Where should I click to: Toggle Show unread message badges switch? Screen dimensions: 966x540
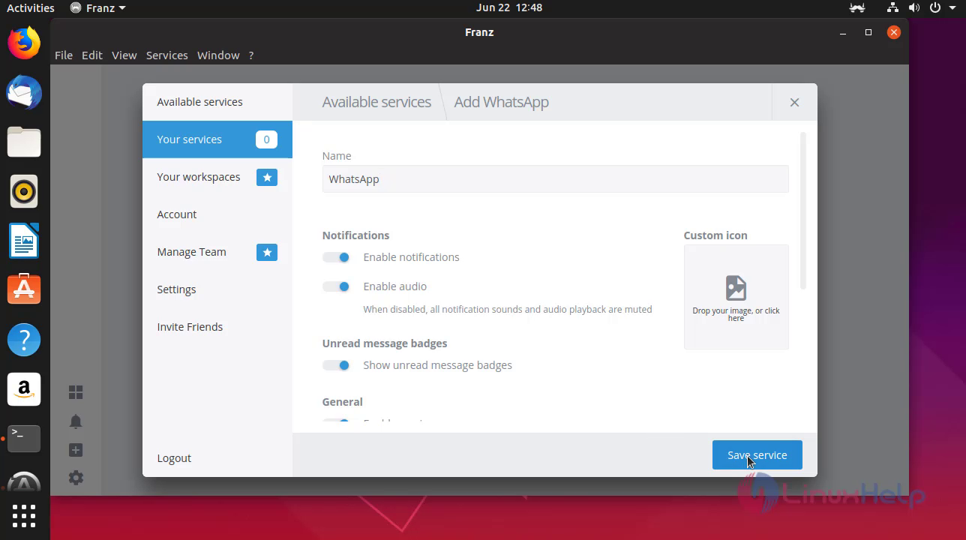tap(336, 365)
